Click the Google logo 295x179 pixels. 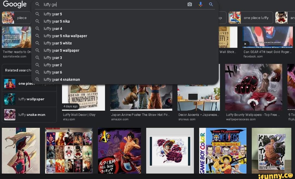pyautogui.click(x=15, y=4)
